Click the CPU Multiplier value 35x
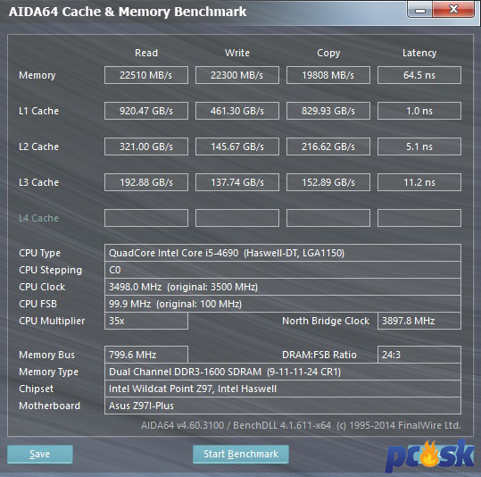 pyautogui.click(x=146, y=321)
